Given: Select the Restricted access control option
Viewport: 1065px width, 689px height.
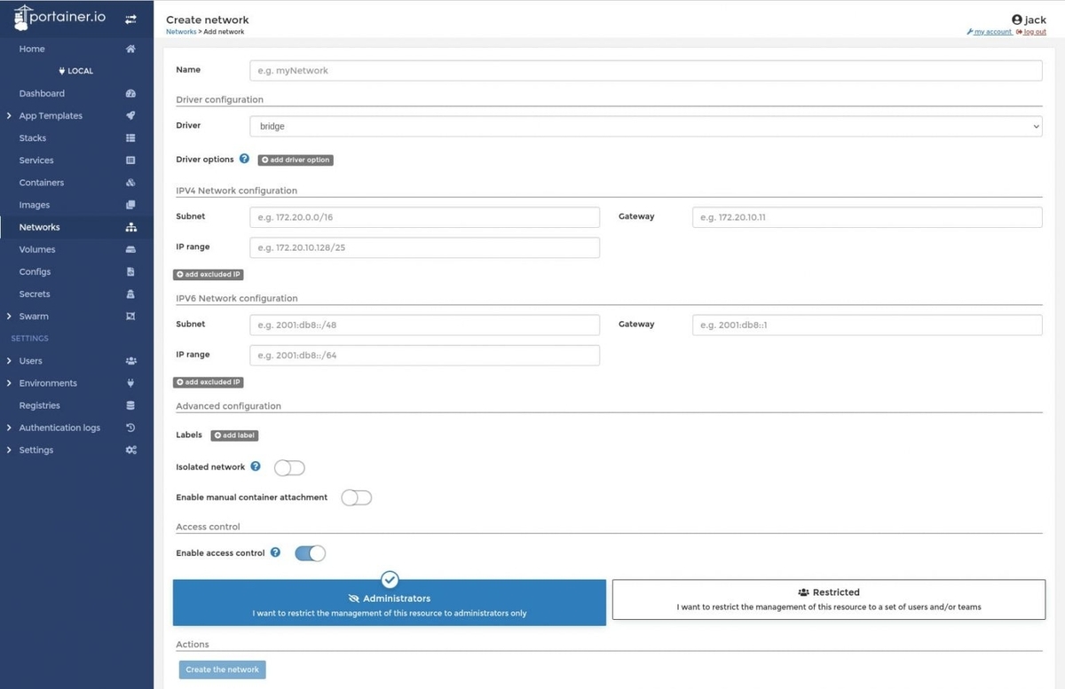Looking at the screenshot, I should 828,599.
